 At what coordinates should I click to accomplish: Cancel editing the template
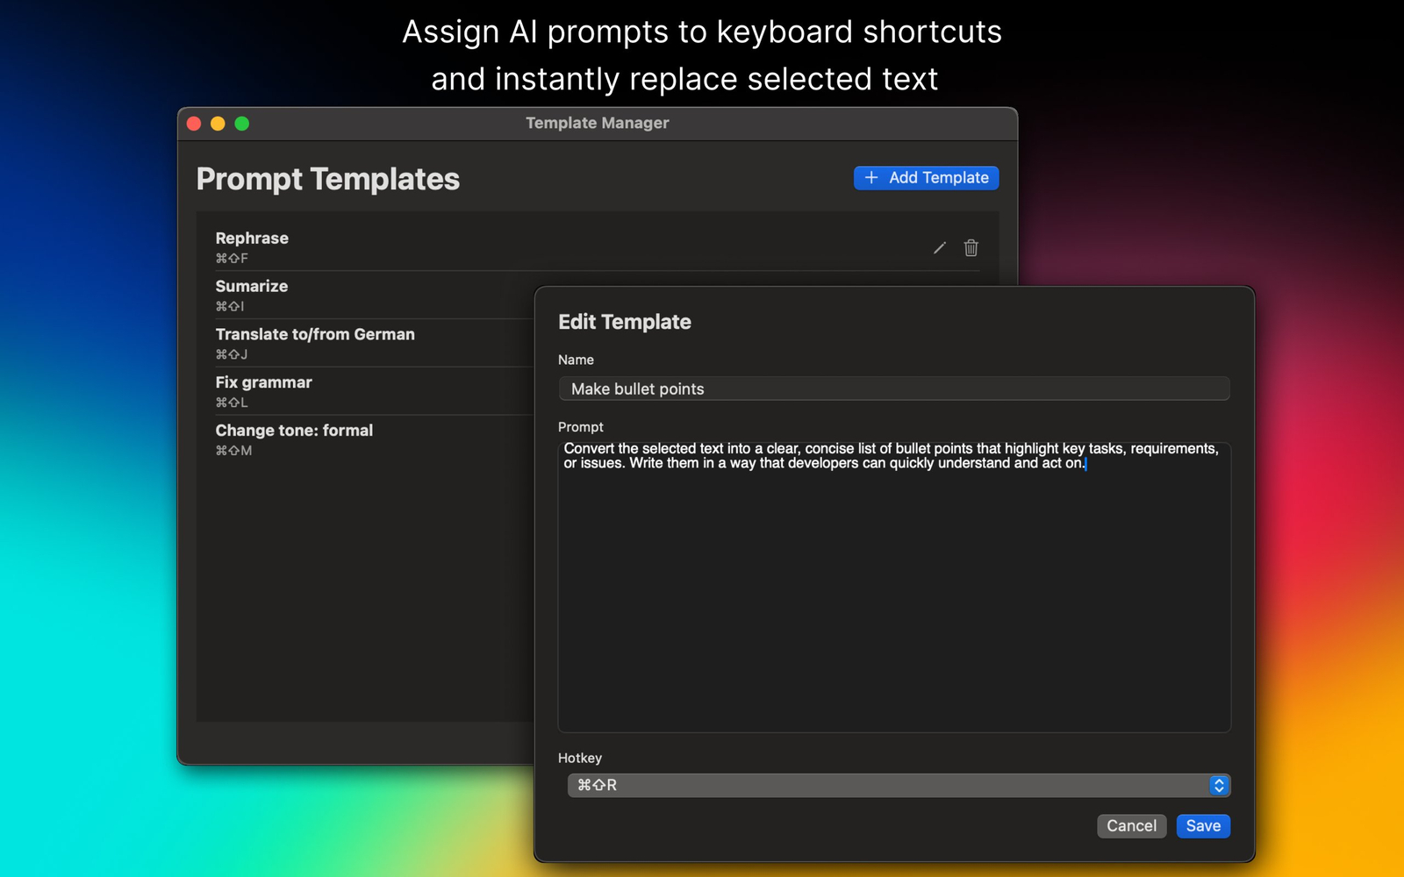[1131, 826]
